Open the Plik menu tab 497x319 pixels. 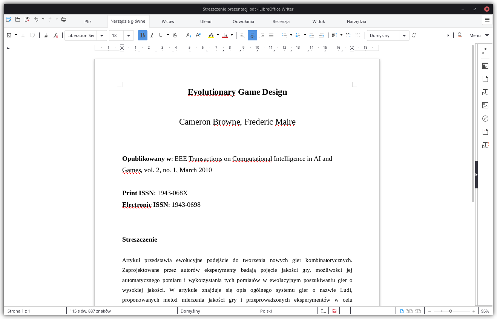click(x=88, y=22)
